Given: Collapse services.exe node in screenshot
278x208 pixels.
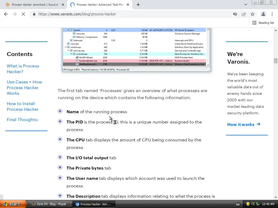Looking at the screenshot, I should coord(68,51).
